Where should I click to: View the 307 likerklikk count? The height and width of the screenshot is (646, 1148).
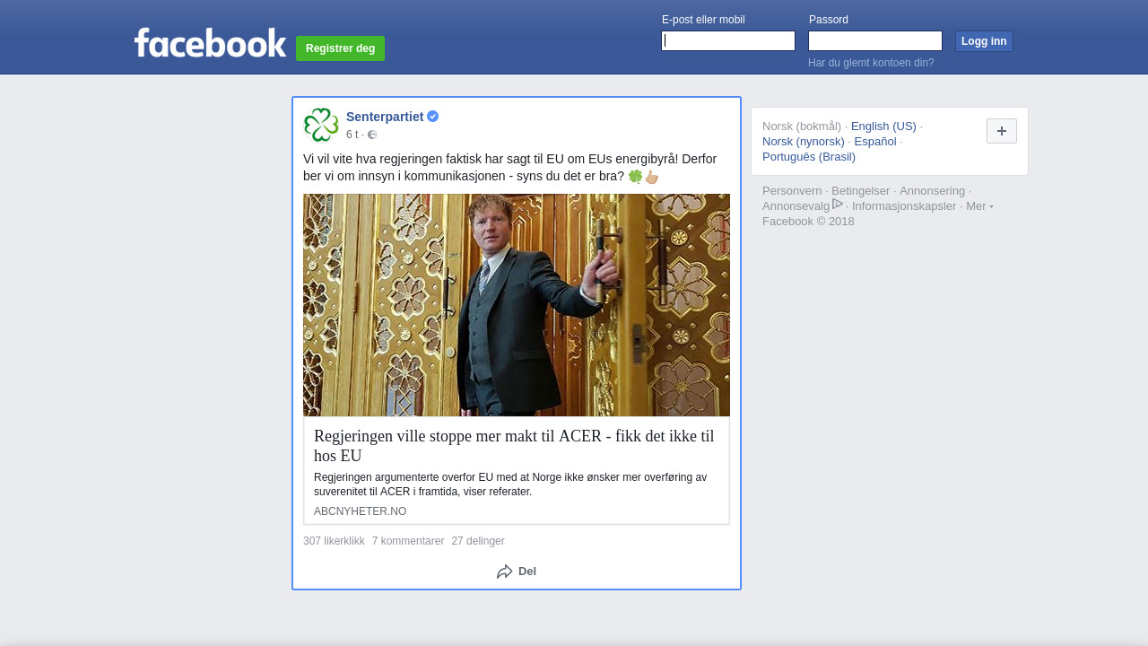pos(334,541)
